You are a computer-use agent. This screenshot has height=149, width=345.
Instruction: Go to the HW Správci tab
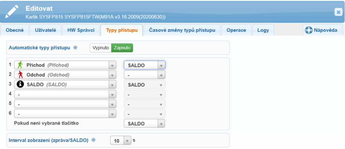coord(81,30)
